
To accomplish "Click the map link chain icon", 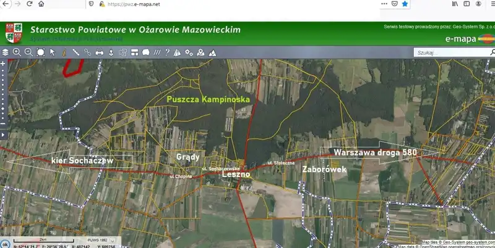I will point(87,52).
